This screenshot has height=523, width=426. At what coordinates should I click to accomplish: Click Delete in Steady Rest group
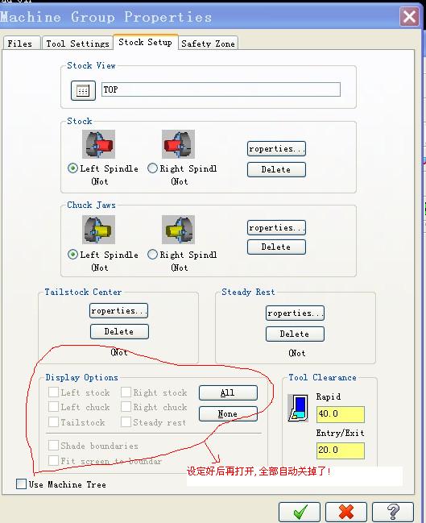coord(295,334)
